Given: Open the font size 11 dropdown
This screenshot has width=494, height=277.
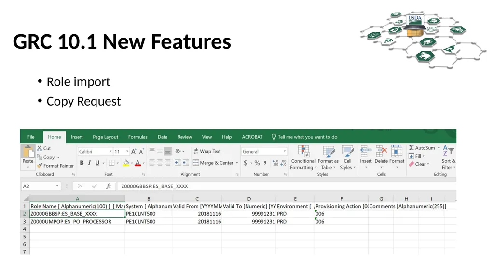Looking at the screenshot, I should [x=127, y=151].
